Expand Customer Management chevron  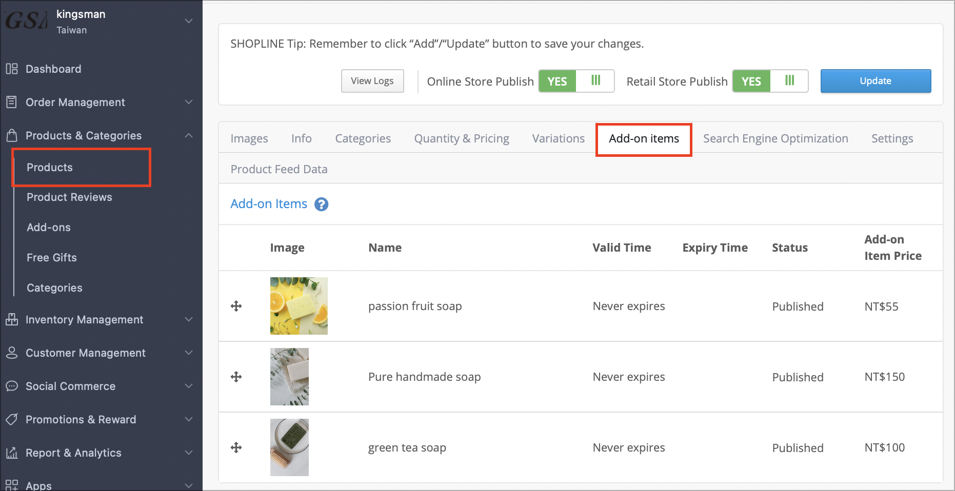[189, 353]
